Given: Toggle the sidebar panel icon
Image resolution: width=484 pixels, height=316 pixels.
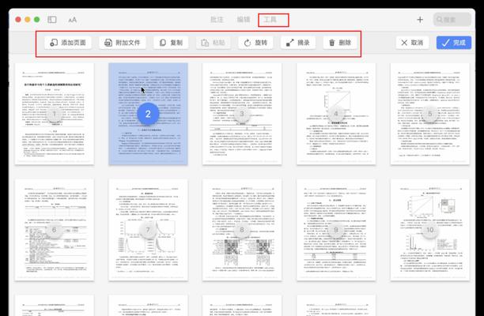Looking at the screenshot, I should pyautogui.click(x=52, y=20).
